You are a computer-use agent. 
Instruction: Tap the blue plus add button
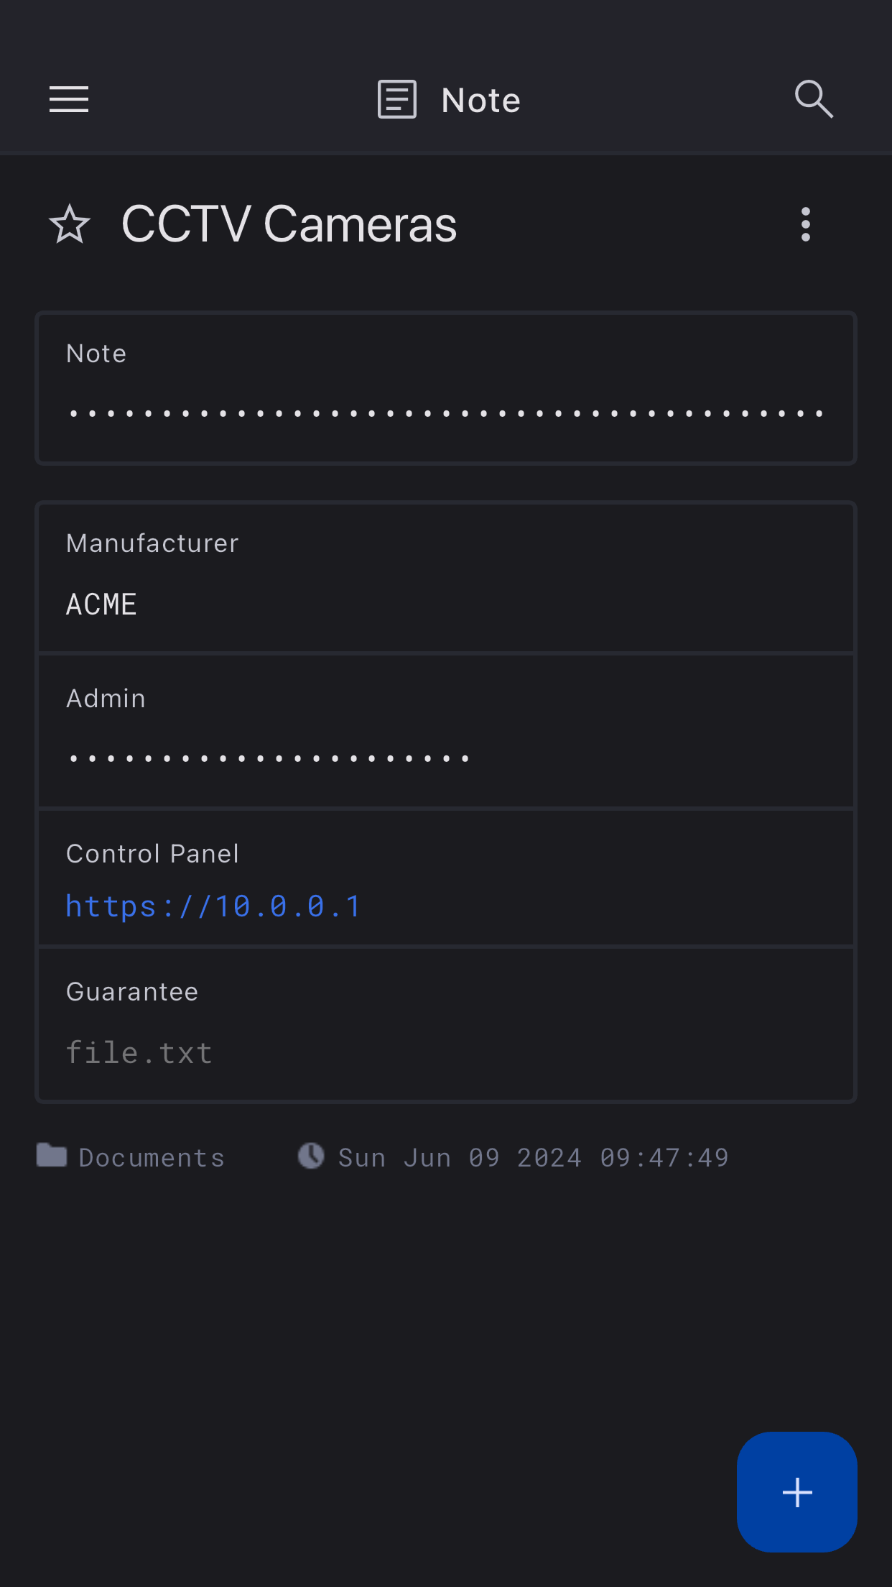796,1492
